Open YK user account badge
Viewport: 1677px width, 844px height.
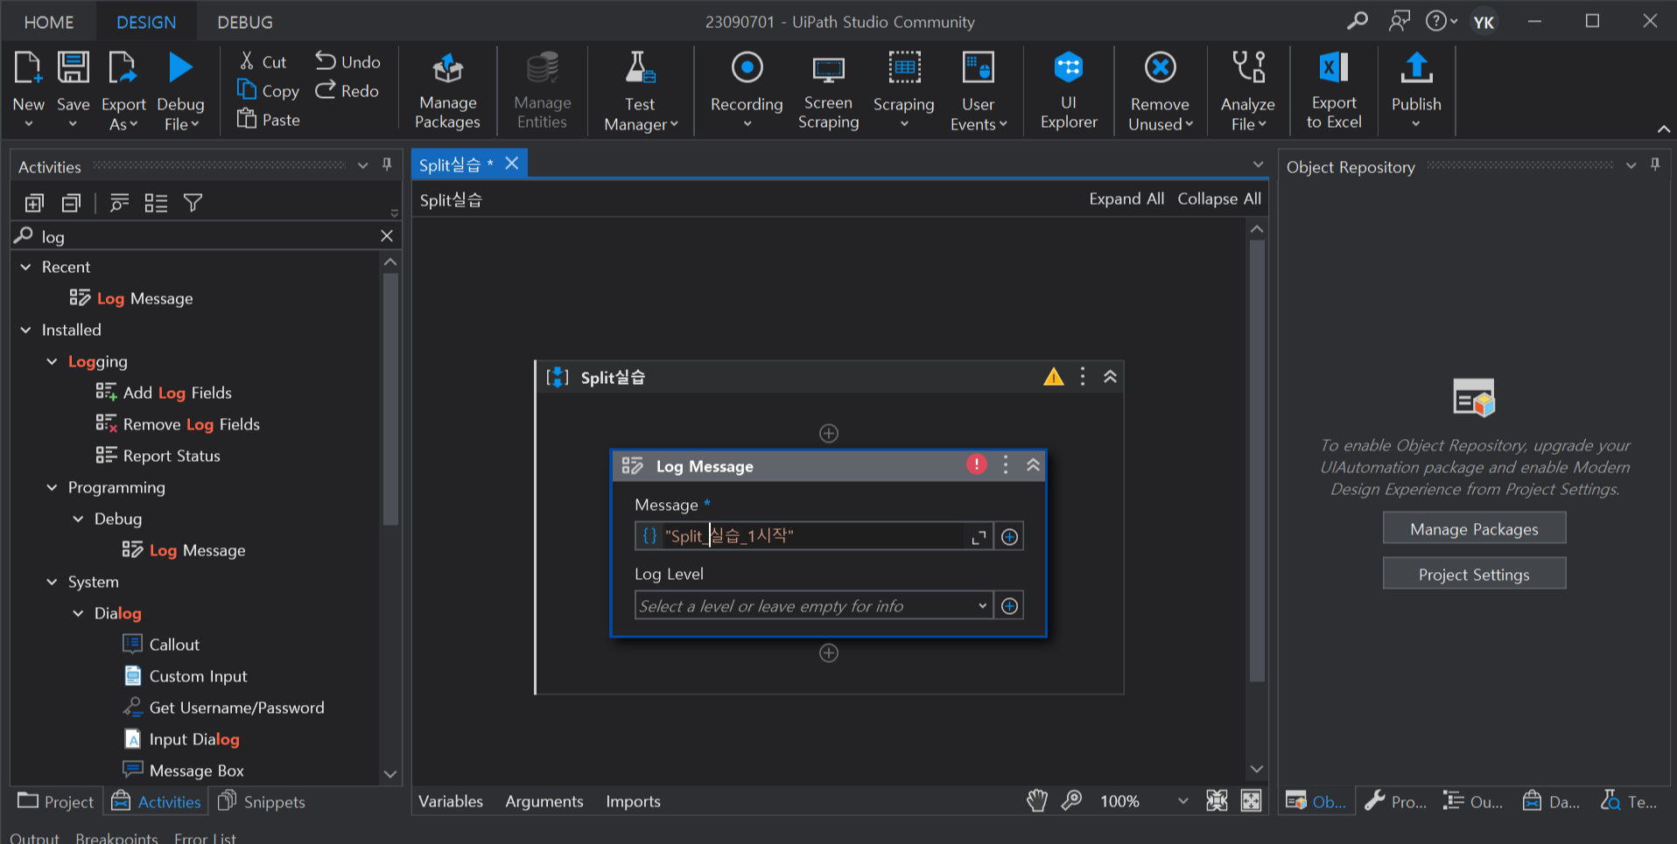1484,22
